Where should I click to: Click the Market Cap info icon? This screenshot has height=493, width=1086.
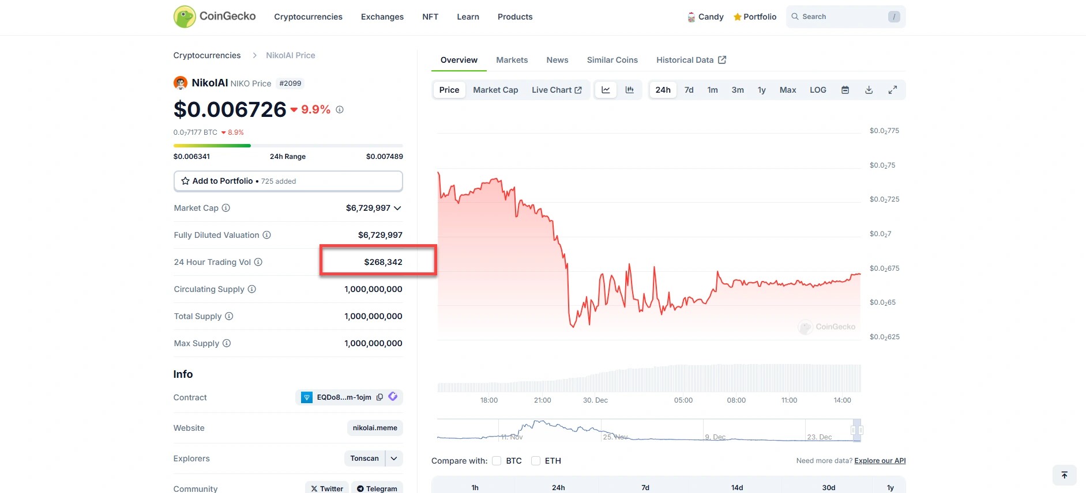pos(226,208)
